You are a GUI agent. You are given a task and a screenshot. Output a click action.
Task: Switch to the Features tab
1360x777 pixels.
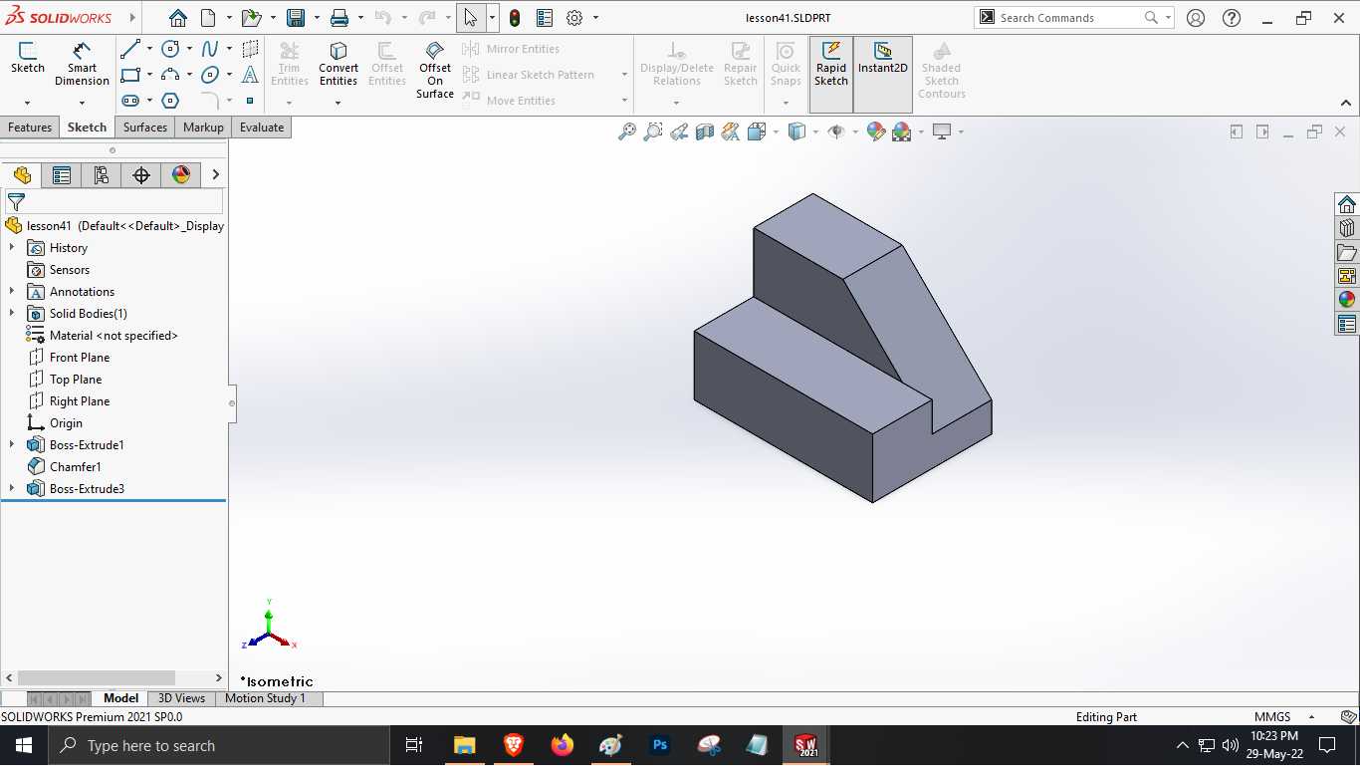point(30,128)
